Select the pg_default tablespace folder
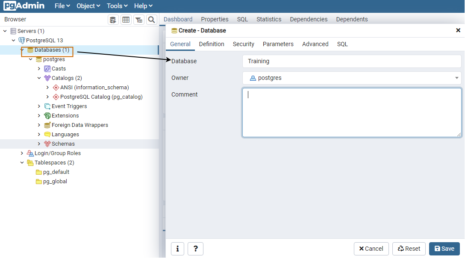This screenshot has width=465, height=258. tap(56, 172)
